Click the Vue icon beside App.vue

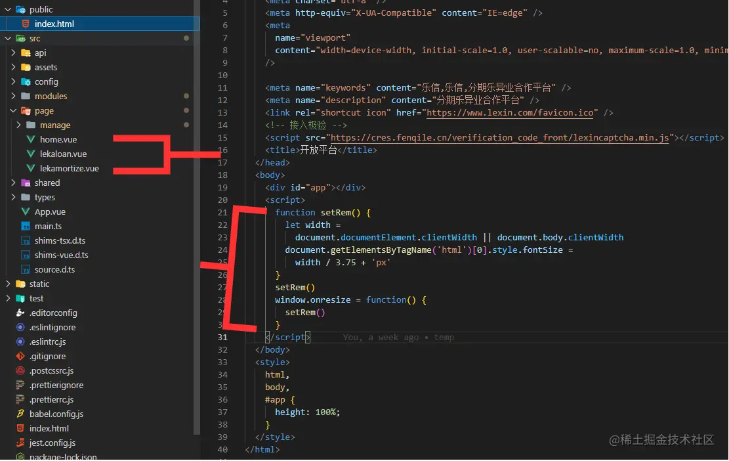click(x=26, y=211)
